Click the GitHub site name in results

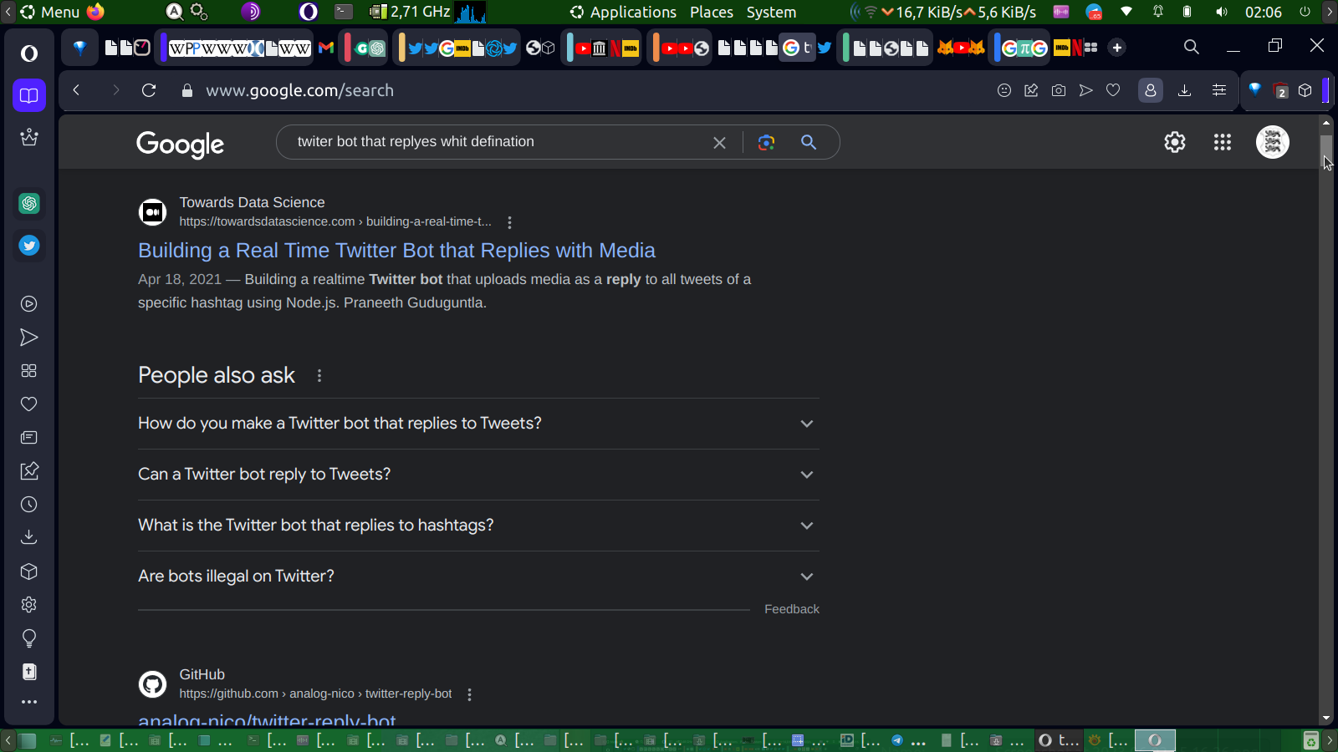202,674
